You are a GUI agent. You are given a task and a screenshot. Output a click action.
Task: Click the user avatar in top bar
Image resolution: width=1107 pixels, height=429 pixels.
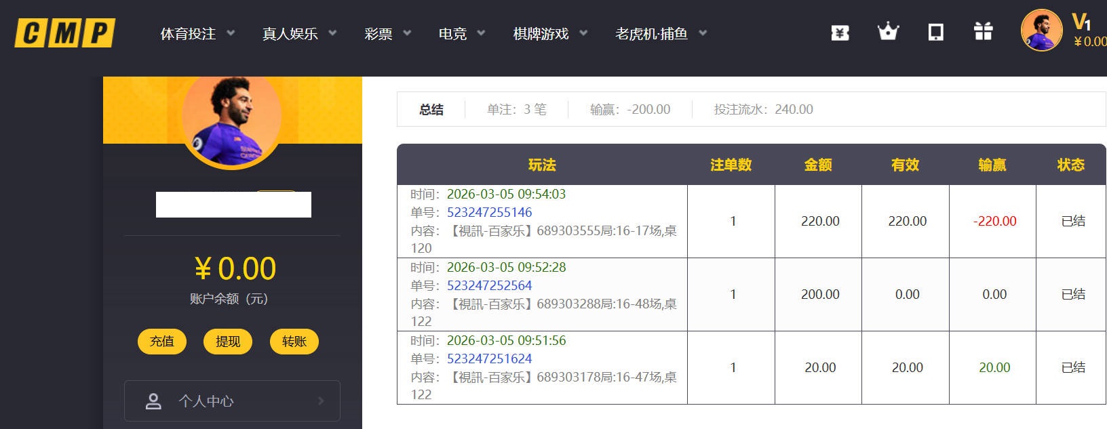coord(1041,30)
